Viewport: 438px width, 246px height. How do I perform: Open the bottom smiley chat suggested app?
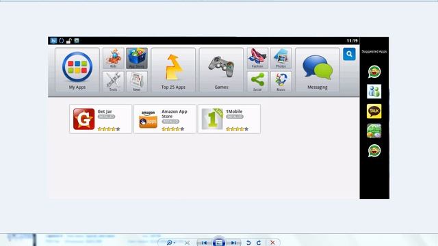tap(374, 150)
